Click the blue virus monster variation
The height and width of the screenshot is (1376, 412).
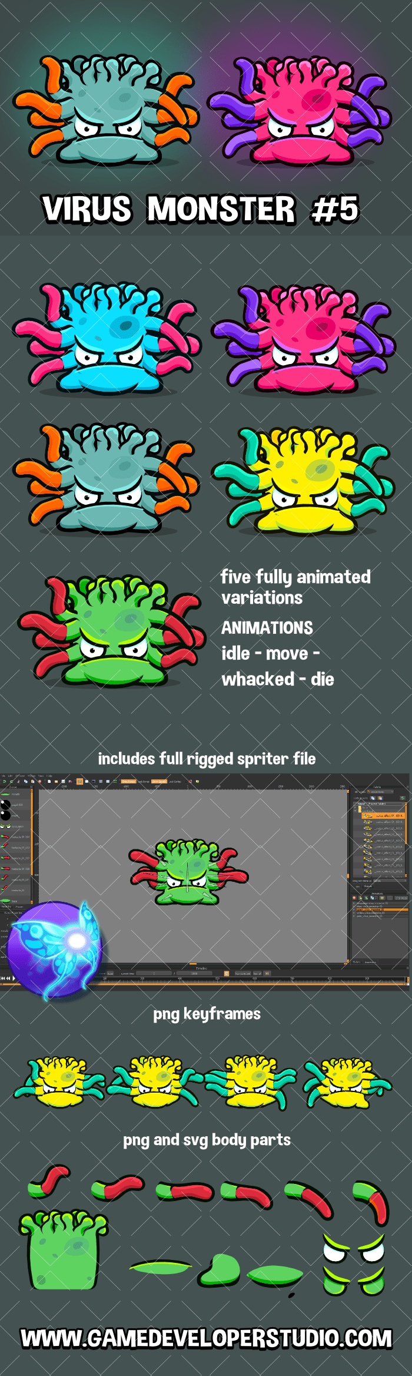coord(107,338)
